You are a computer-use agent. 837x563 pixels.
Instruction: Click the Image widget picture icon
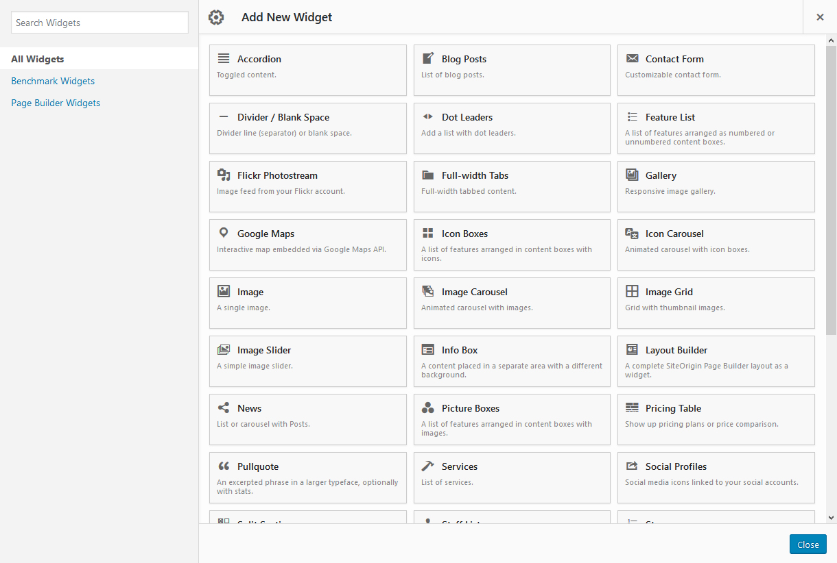224,292
